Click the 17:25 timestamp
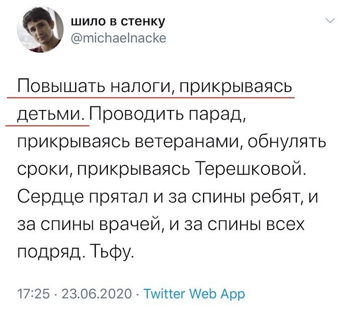The height and width of the screenshot is (312, 351). (34, 293)
